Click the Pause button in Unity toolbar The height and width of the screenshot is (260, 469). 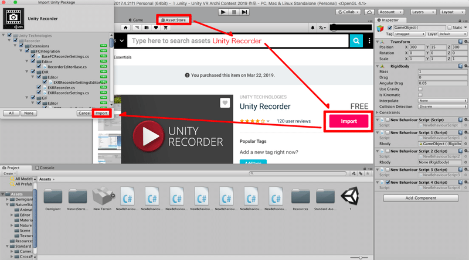[234, 12]
